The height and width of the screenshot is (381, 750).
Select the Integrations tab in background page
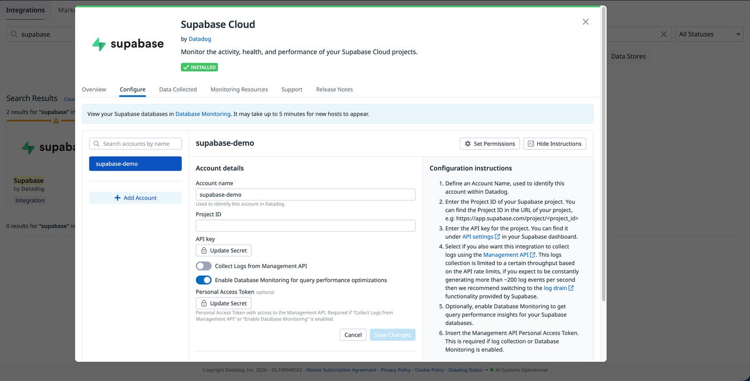[25, 10]
